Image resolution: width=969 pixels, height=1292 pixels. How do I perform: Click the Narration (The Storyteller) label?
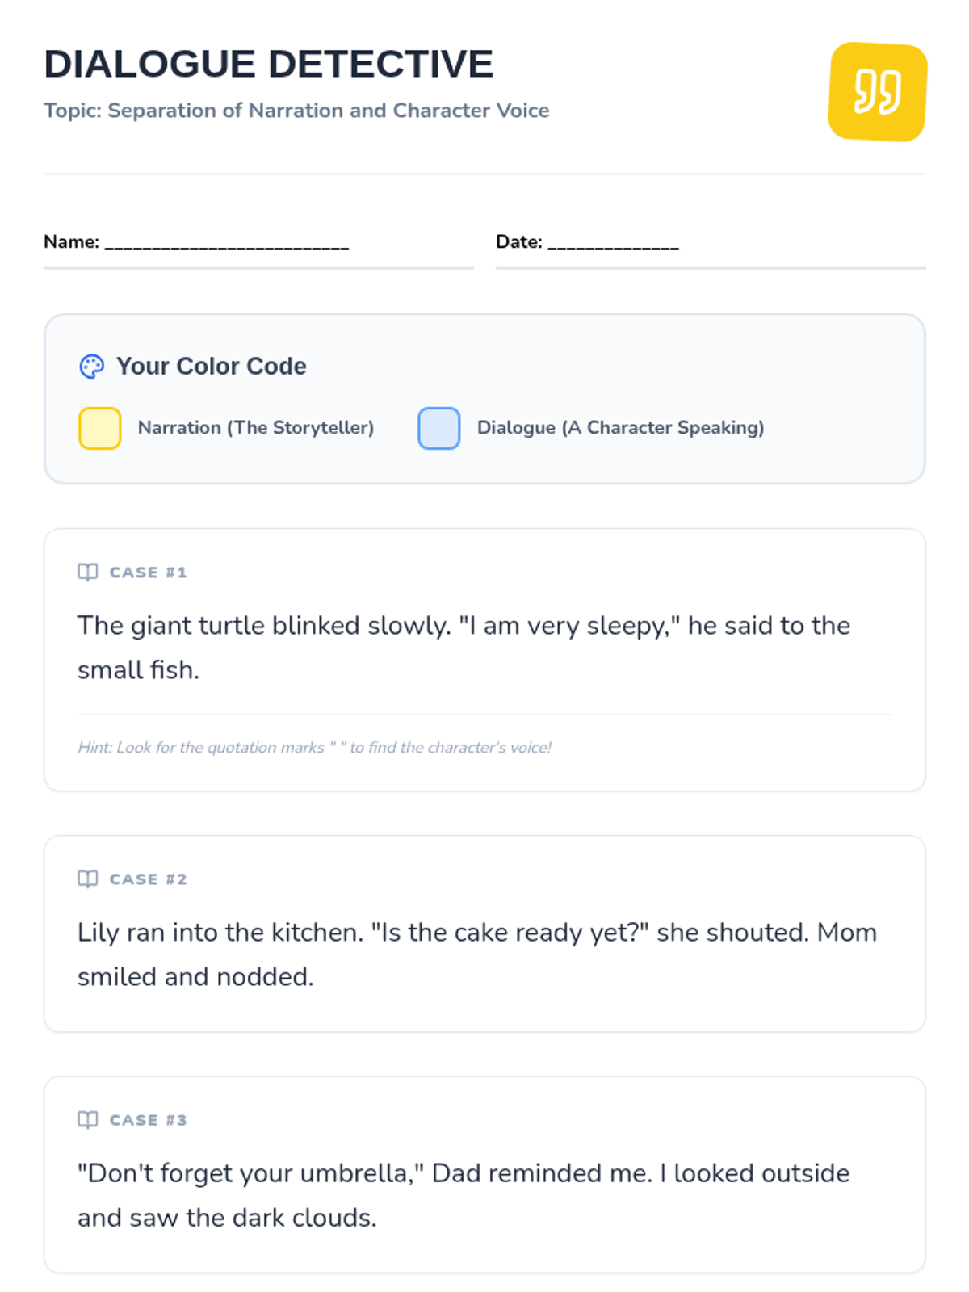coord(256,428)
